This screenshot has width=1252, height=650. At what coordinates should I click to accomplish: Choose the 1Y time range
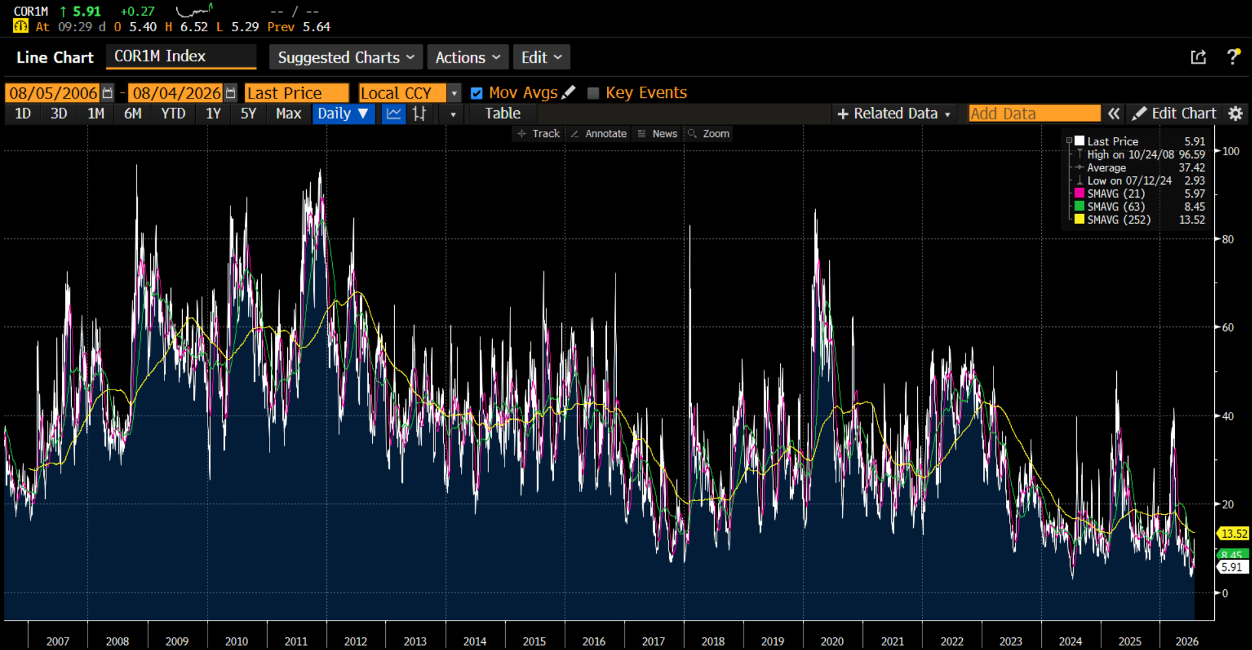(x=213, y=114)
